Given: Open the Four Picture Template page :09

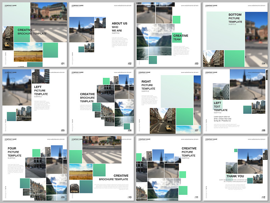Looking at the screenshot, I should pos(35,168).
